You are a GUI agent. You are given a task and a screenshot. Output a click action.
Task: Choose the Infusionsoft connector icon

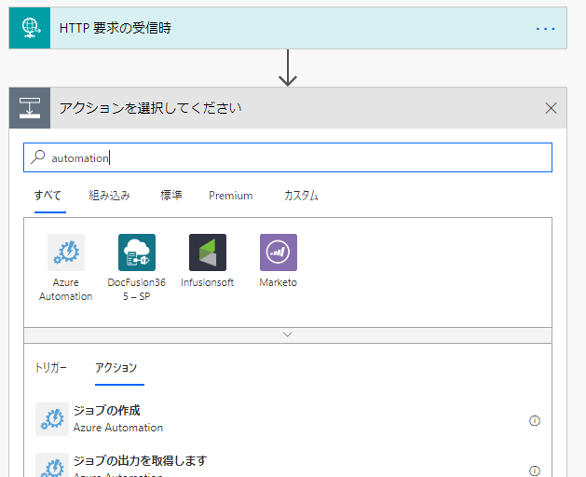coord(208,252)
